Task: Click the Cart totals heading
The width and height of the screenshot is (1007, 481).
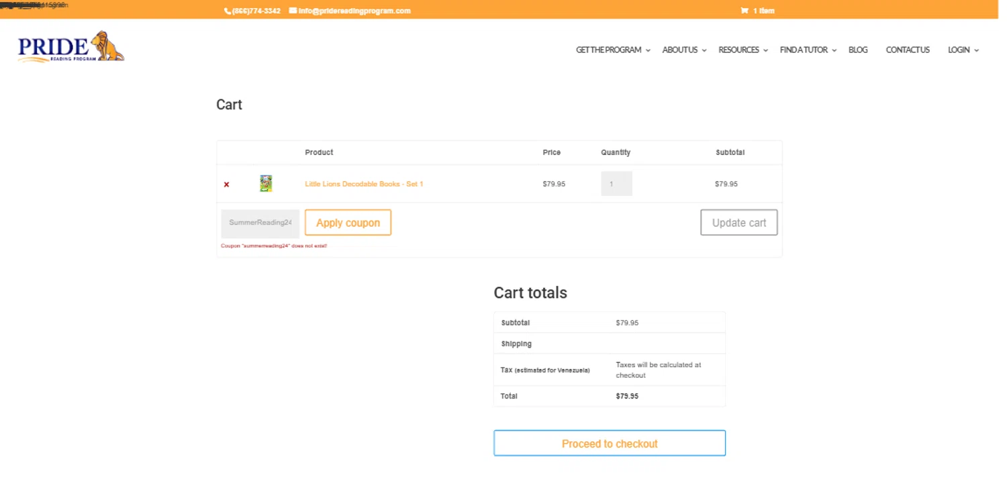Action: pyautogui.click(x=530, y=292)
